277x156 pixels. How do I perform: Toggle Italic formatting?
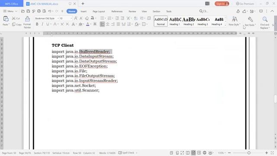(42, 24)
